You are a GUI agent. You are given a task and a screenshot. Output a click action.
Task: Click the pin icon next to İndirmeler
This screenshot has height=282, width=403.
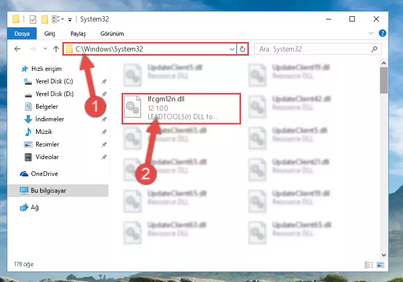104,120
